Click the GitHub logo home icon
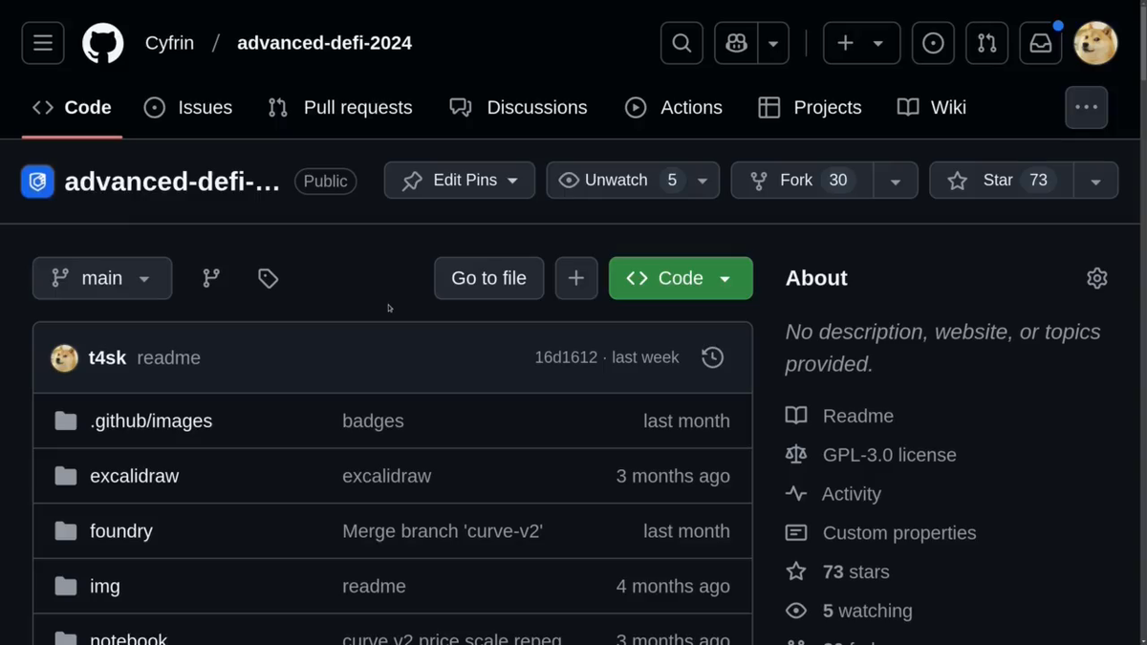 click(x=103, y=43)
